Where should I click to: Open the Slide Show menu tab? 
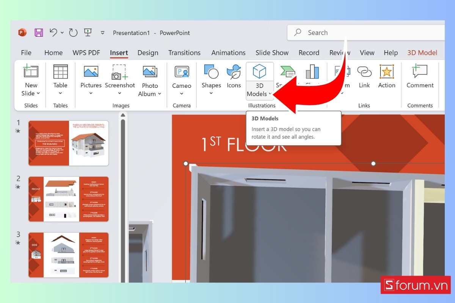272,53
